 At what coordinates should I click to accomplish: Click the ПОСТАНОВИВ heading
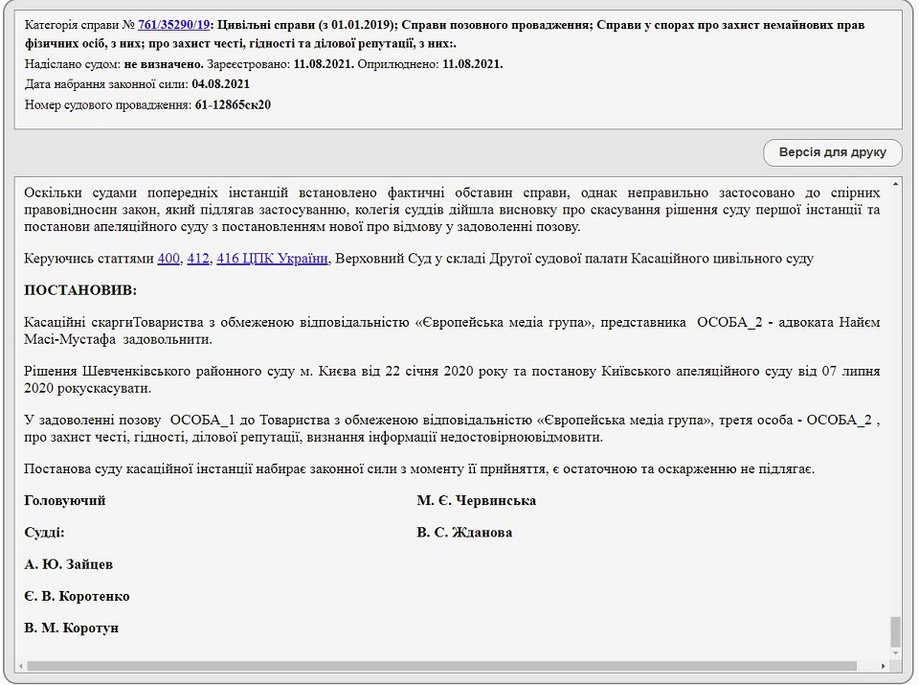point(80,289)
